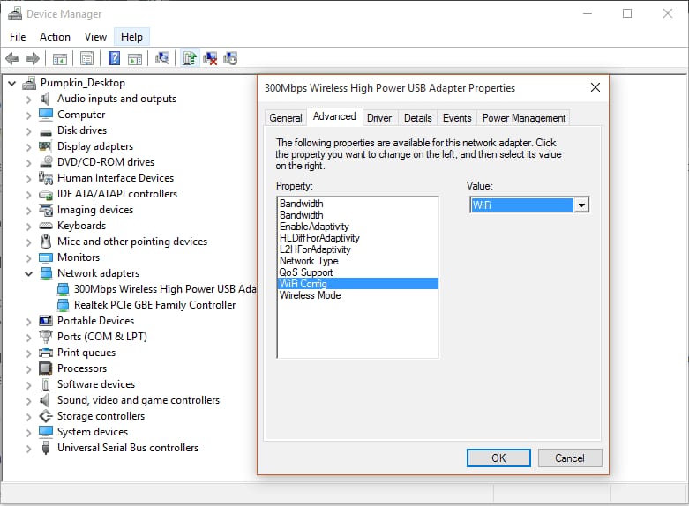The image size is (689, 506).
Task: Select the 300Mbps Wireless High Power USB adapter
Action: tap(165, 289)
